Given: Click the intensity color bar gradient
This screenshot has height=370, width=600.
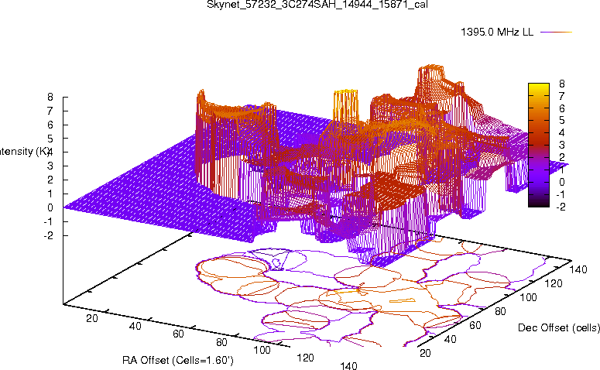Looking at the screenshot, I should click(x=538, y=145).
